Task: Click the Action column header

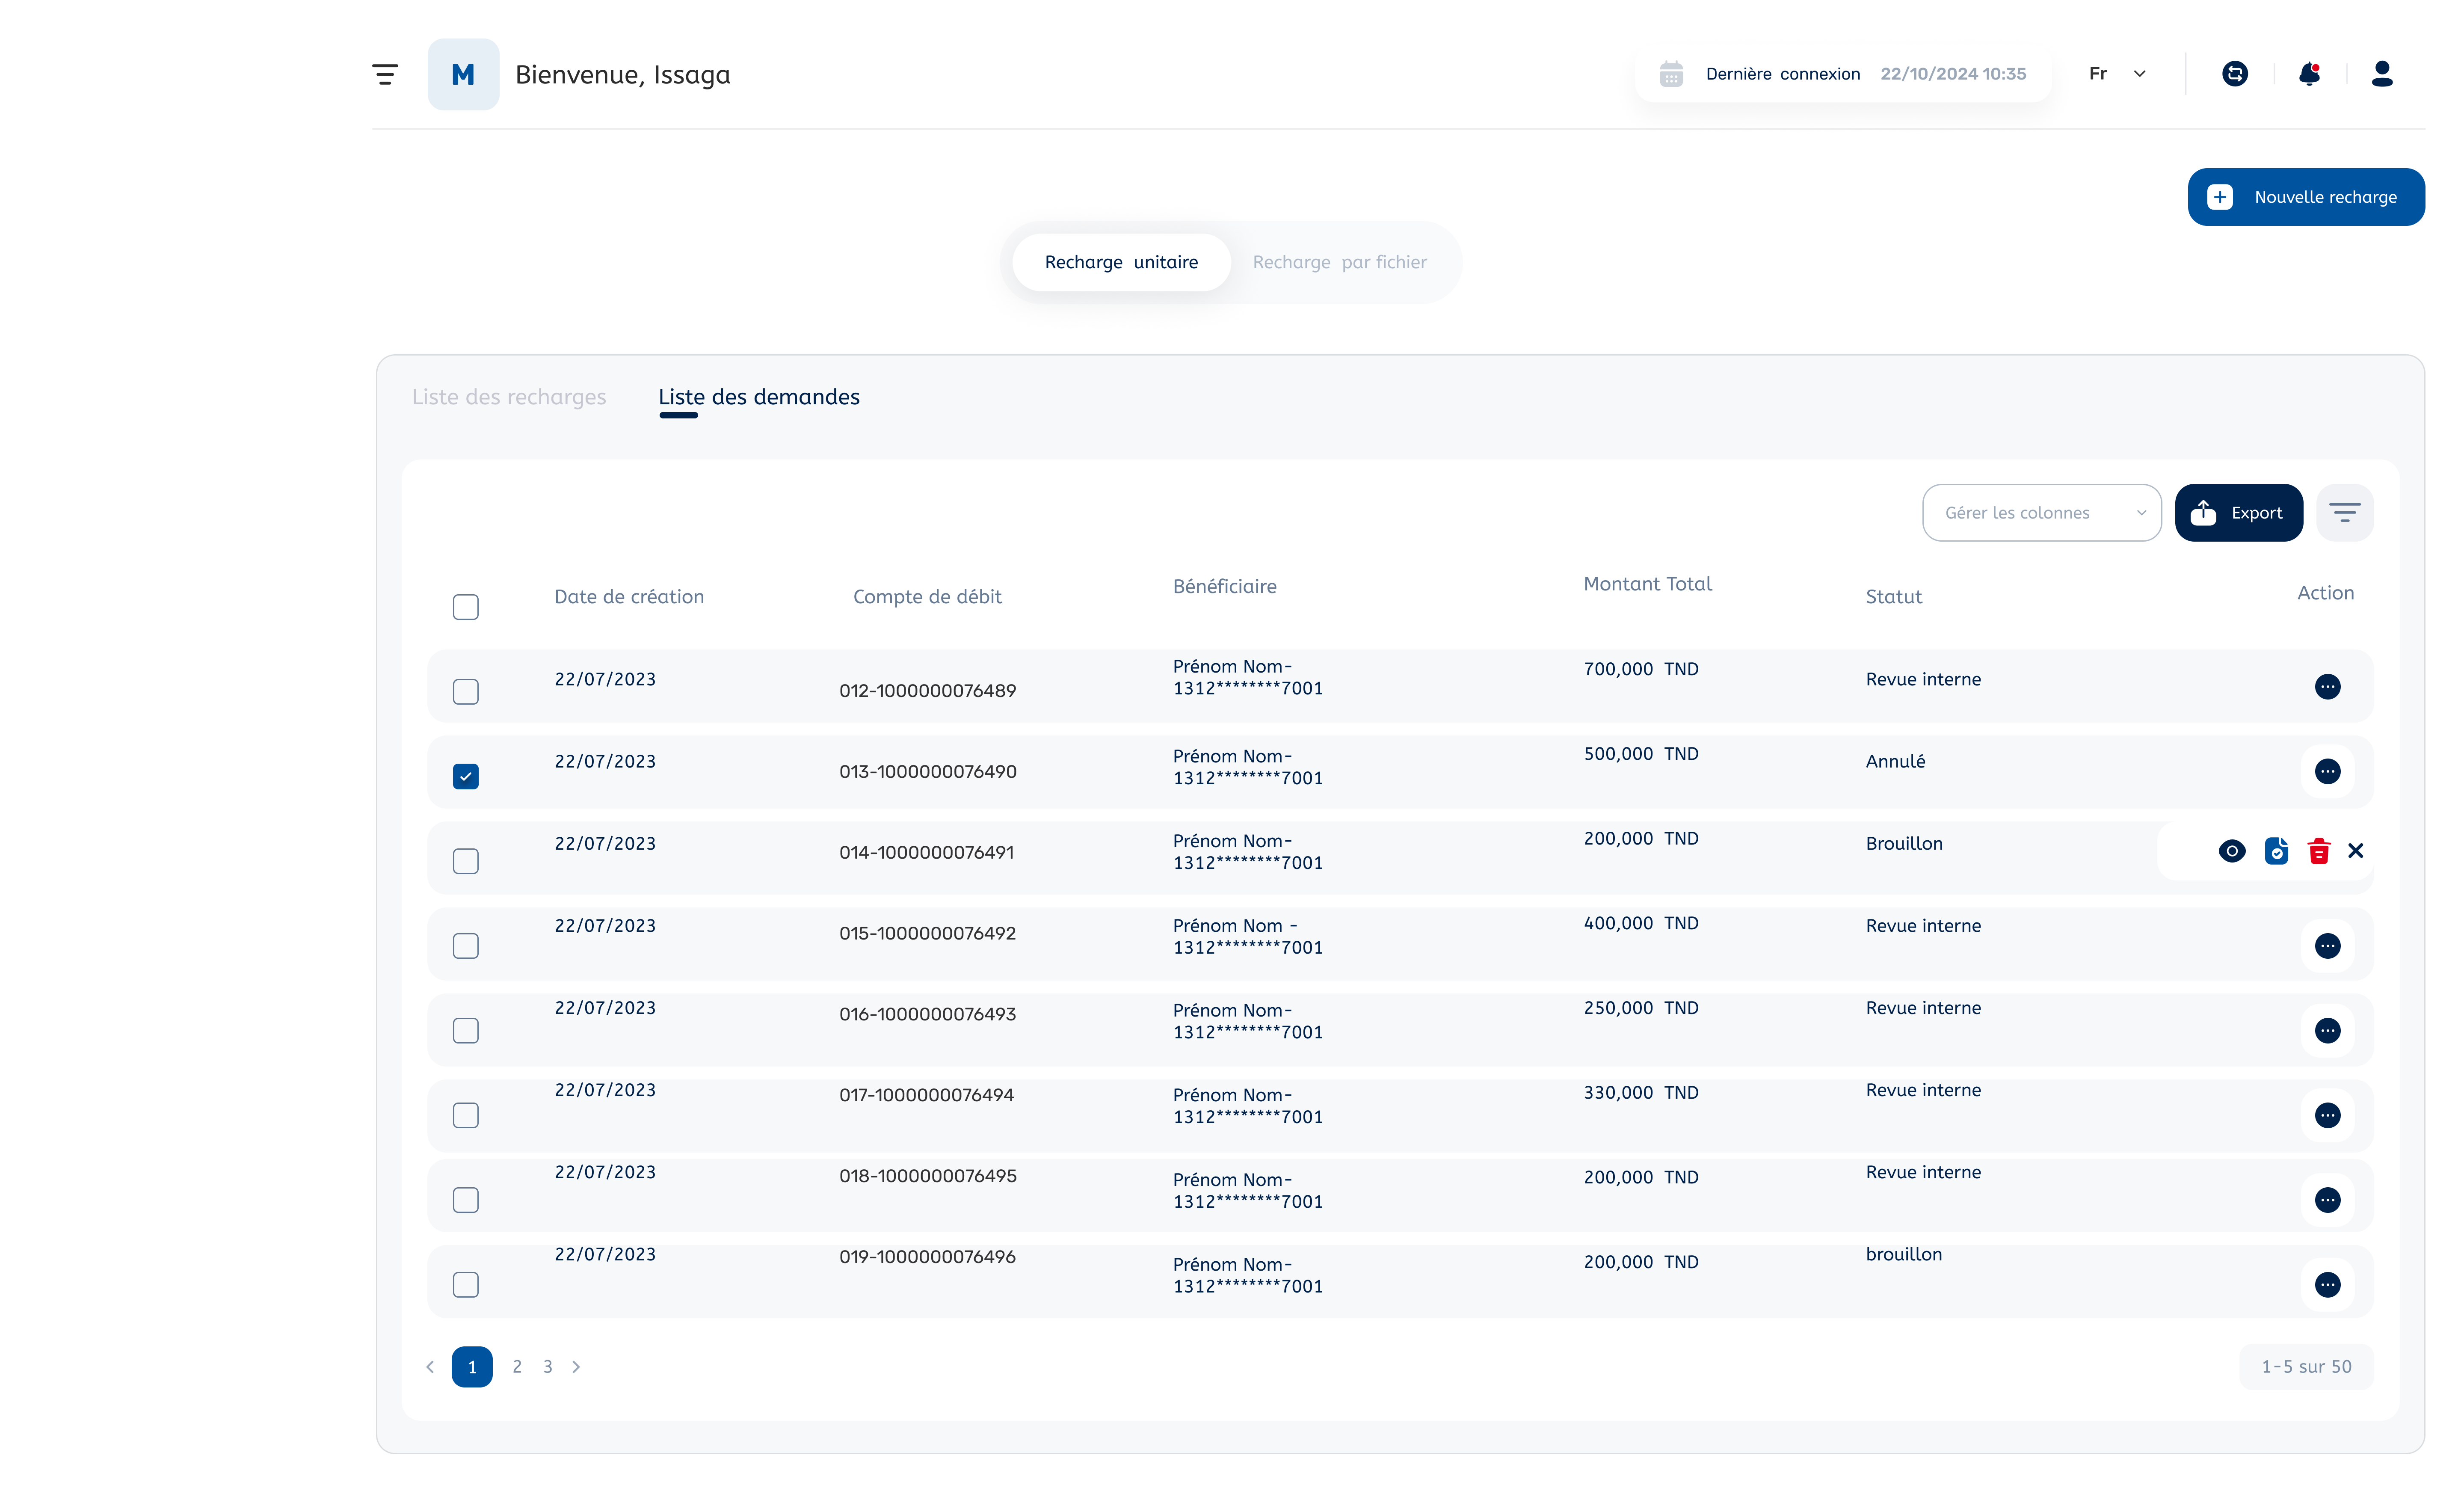Action: [2326, 593]
